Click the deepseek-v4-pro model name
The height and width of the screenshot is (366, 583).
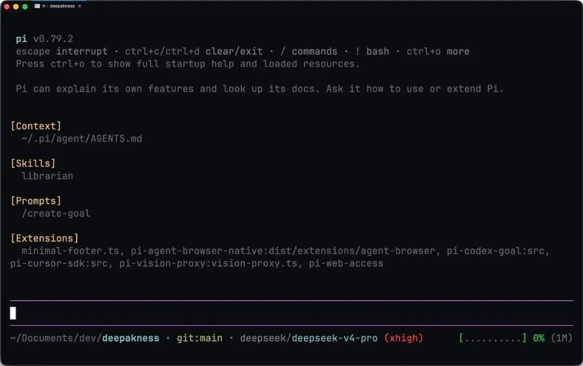pyautogui.click(x=334, y=338)
